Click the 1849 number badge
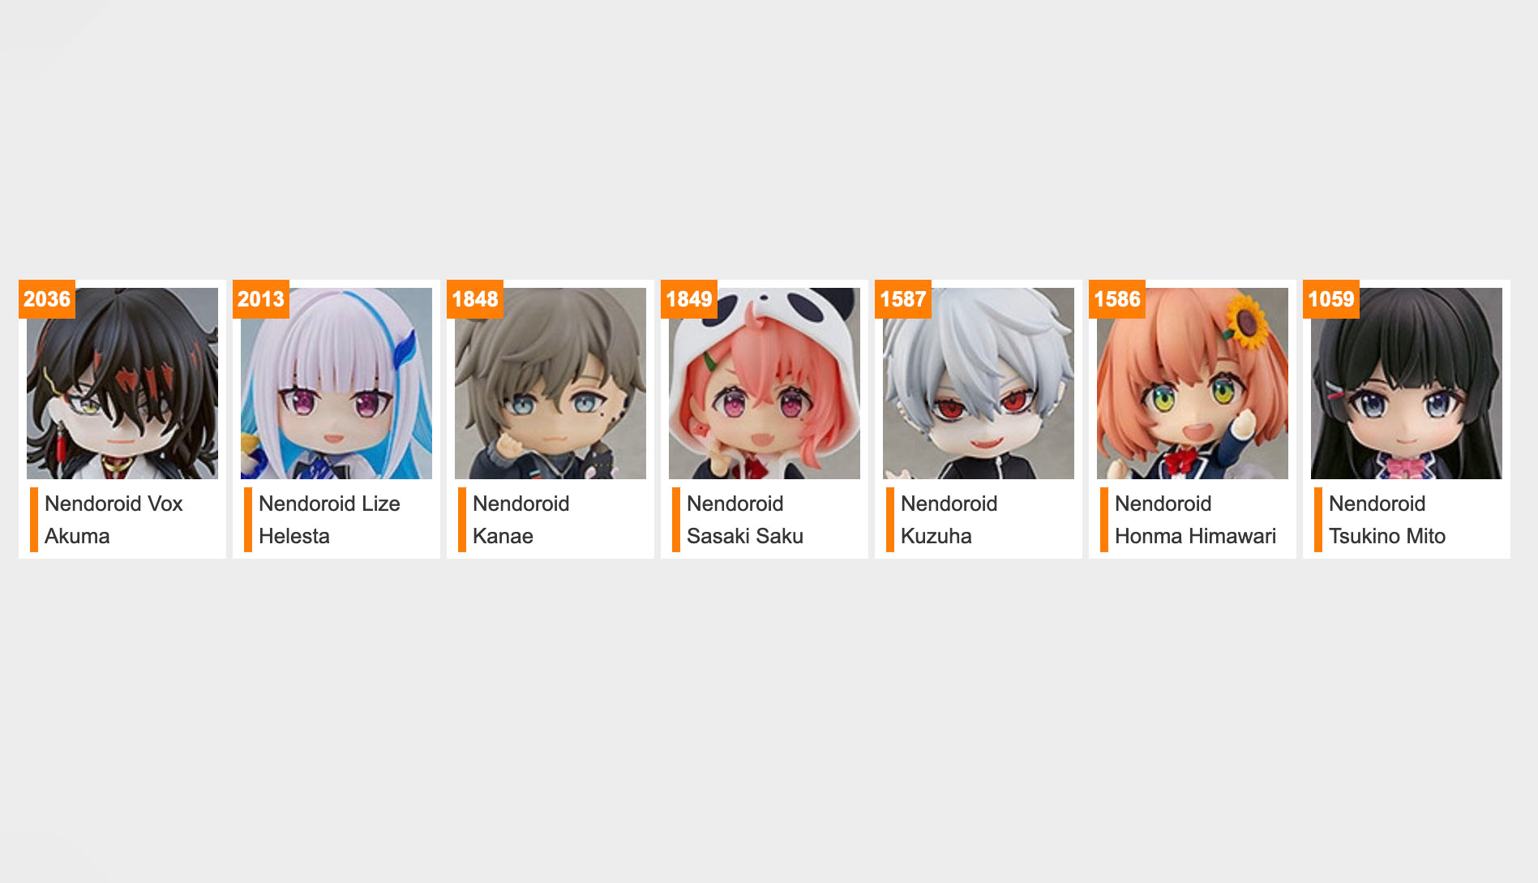The height and width of the screenshot is (883, 1538). 689,299
